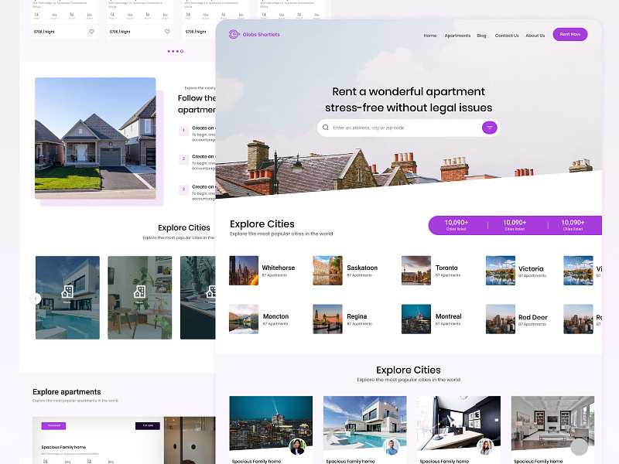This screenshot has width=619, height=464.
Task: Click the active dot in the carousel progress indicator
Action: click(182, 51)
